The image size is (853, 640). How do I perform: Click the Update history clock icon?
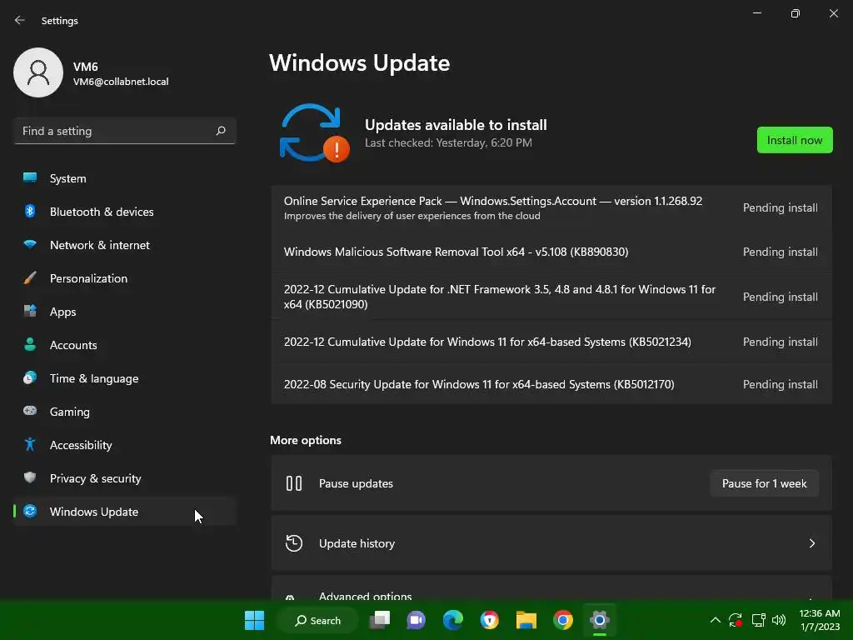[294, 543]
